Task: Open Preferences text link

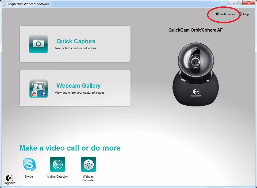Action: click(227, 14)
